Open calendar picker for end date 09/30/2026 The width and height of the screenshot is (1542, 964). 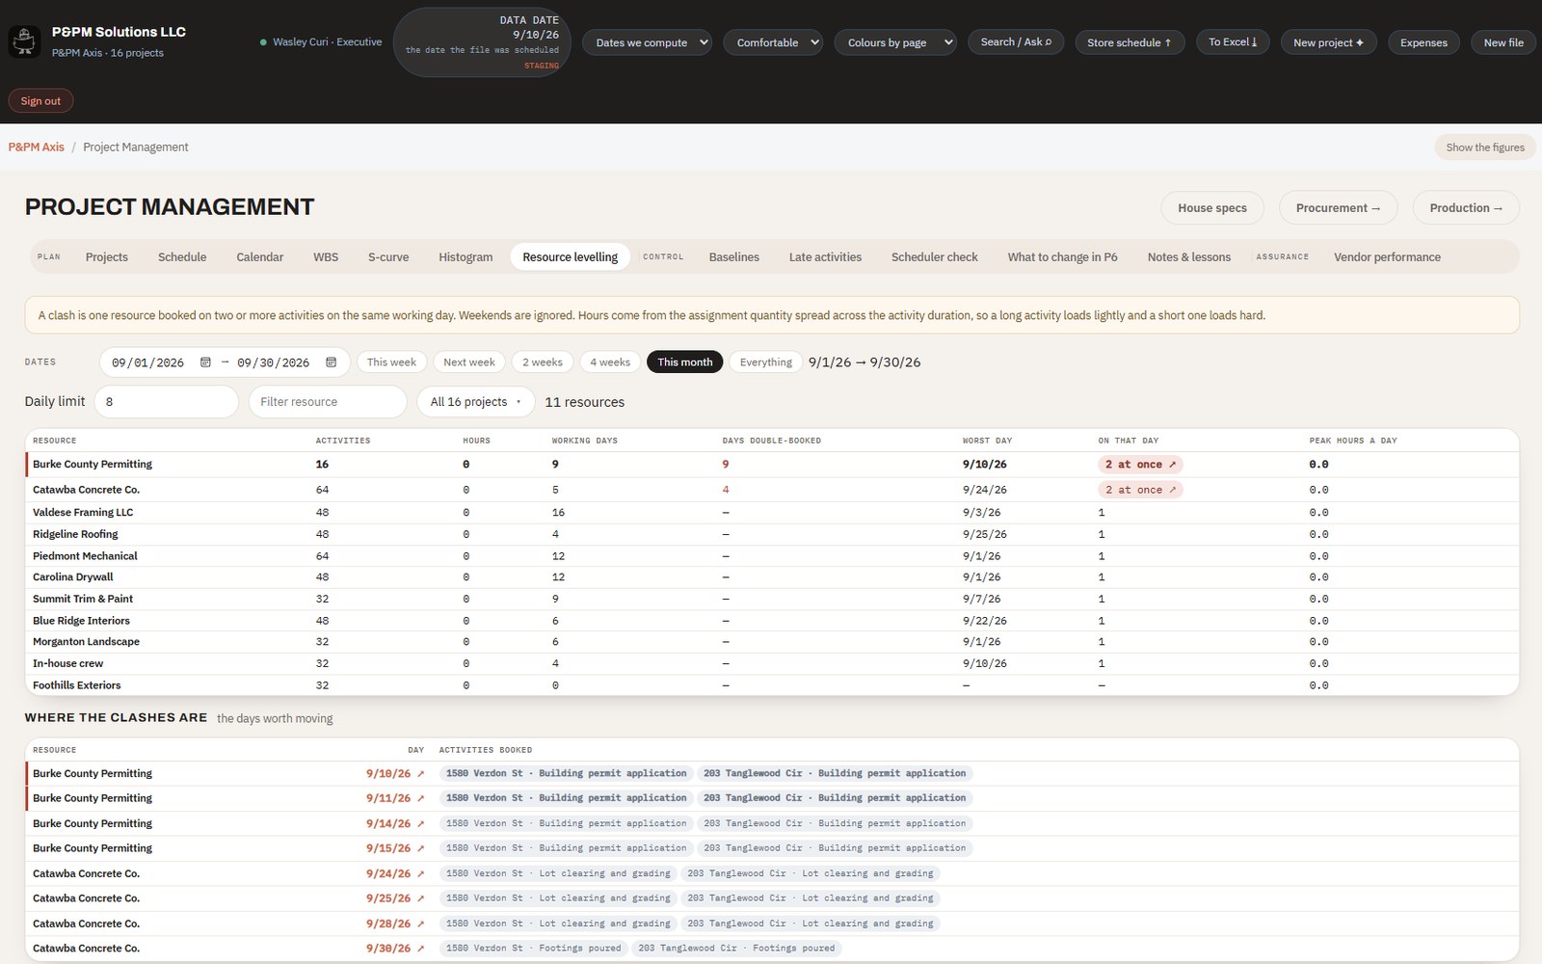pyautogui.click(x=332, y=362)
